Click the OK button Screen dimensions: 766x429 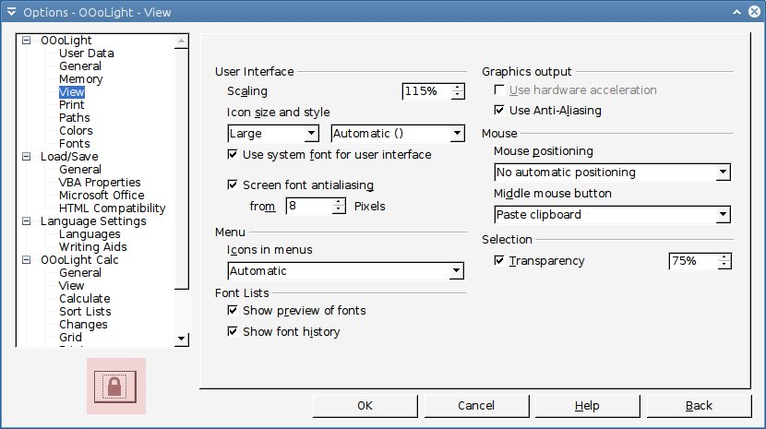tap(365, 406)
